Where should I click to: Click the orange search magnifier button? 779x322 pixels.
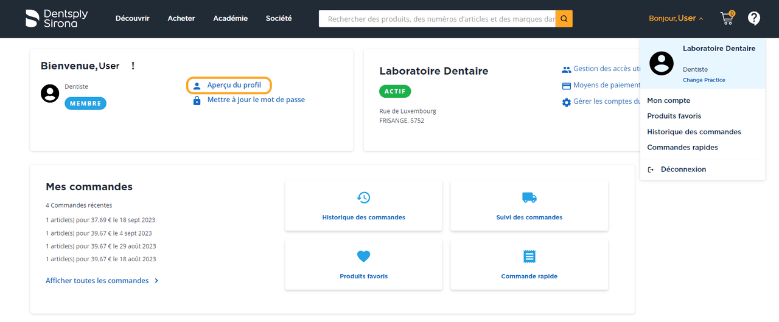coord(564,19)
